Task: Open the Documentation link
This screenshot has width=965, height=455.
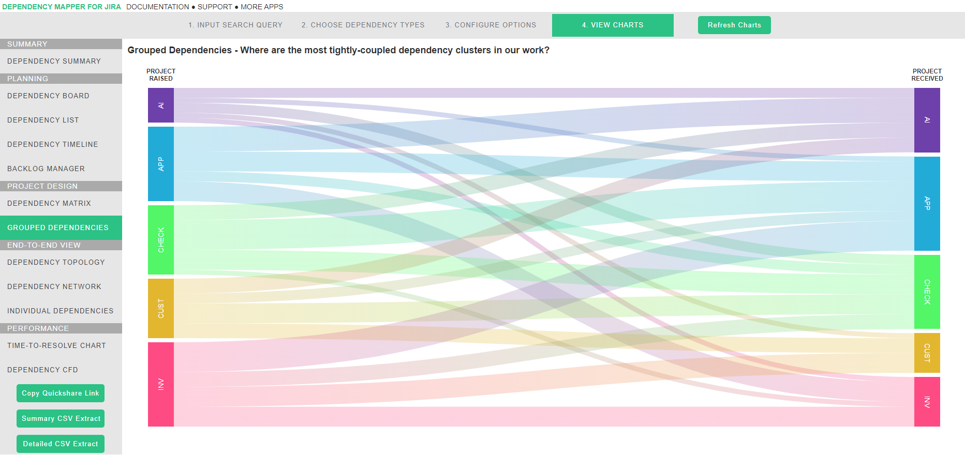Action: (x=158, y=7)
